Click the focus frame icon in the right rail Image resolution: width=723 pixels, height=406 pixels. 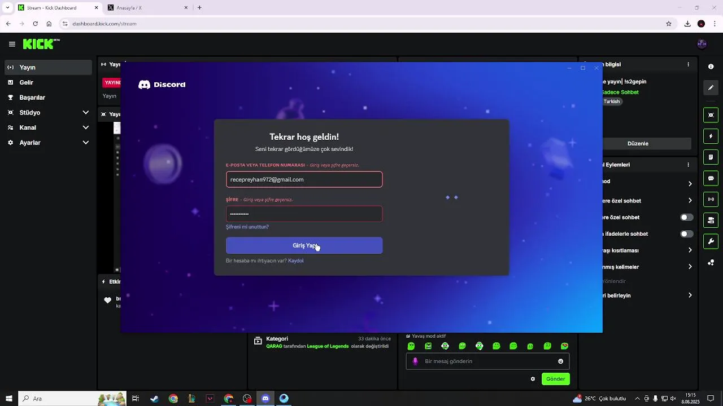tap(711, 115)
